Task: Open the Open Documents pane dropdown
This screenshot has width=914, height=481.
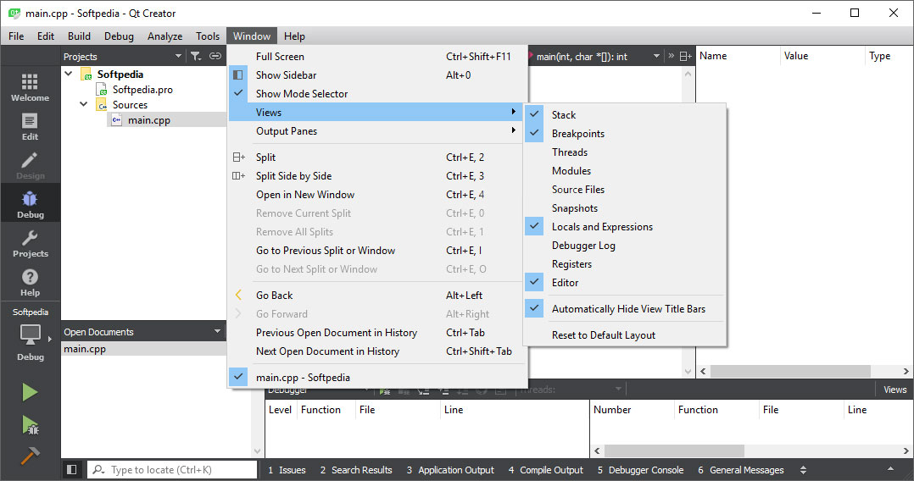Action: (x=218, y=332)
